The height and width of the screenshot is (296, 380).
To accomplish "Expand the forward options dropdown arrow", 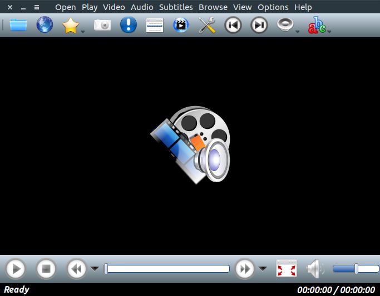I will (263, 268).
